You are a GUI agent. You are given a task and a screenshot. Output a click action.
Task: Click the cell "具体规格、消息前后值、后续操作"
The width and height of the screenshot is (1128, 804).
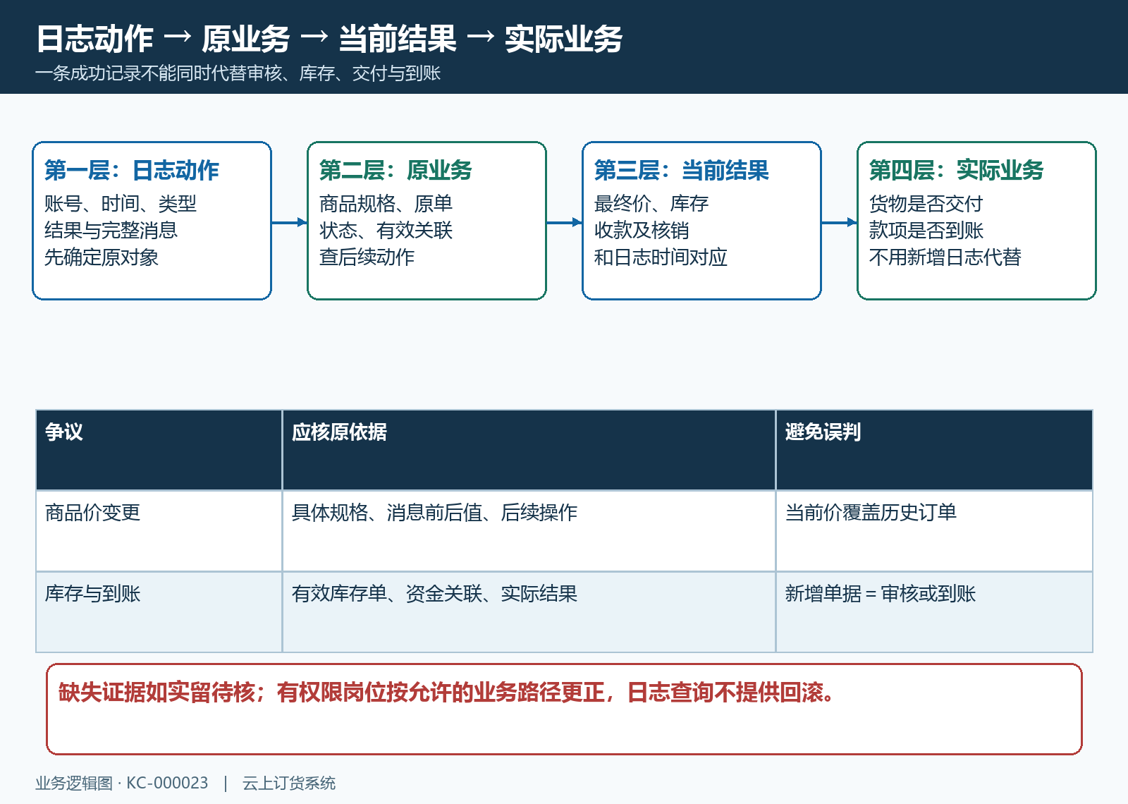coord(529,531)
